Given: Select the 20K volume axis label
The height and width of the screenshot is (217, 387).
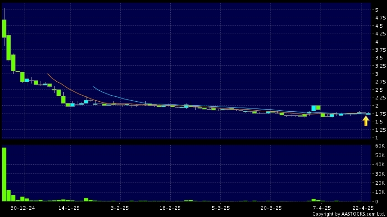Looking at the screenshot, I should pos(380,183).
